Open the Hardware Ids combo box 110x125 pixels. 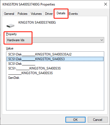[55, 40]
